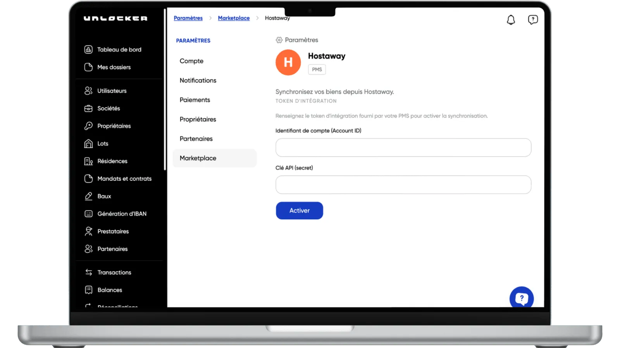Open Paiements settings section
Screen dimensions: 620x348
pyautogui.click(x=195, y=100)
